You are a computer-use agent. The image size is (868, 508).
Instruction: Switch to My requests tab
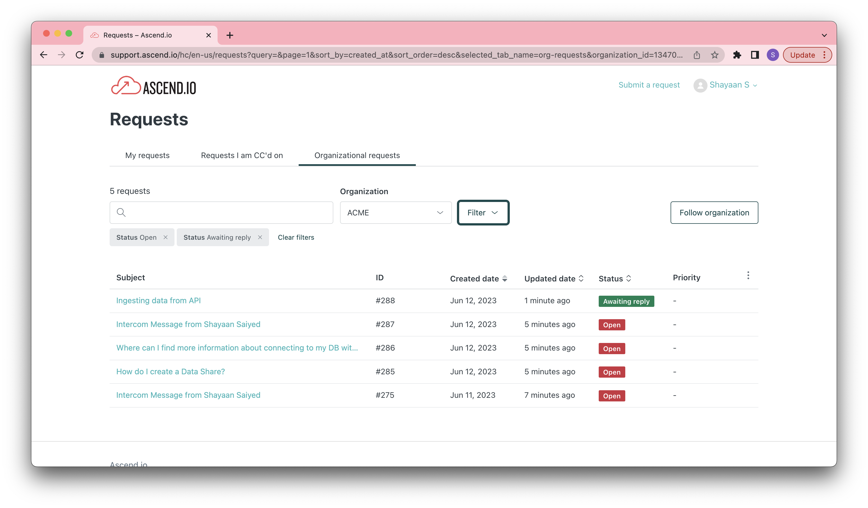tap(147, 156)
